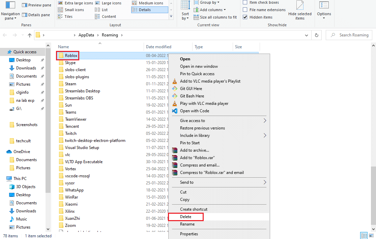Choose Rename in the context menu

(x=187, y=224)
